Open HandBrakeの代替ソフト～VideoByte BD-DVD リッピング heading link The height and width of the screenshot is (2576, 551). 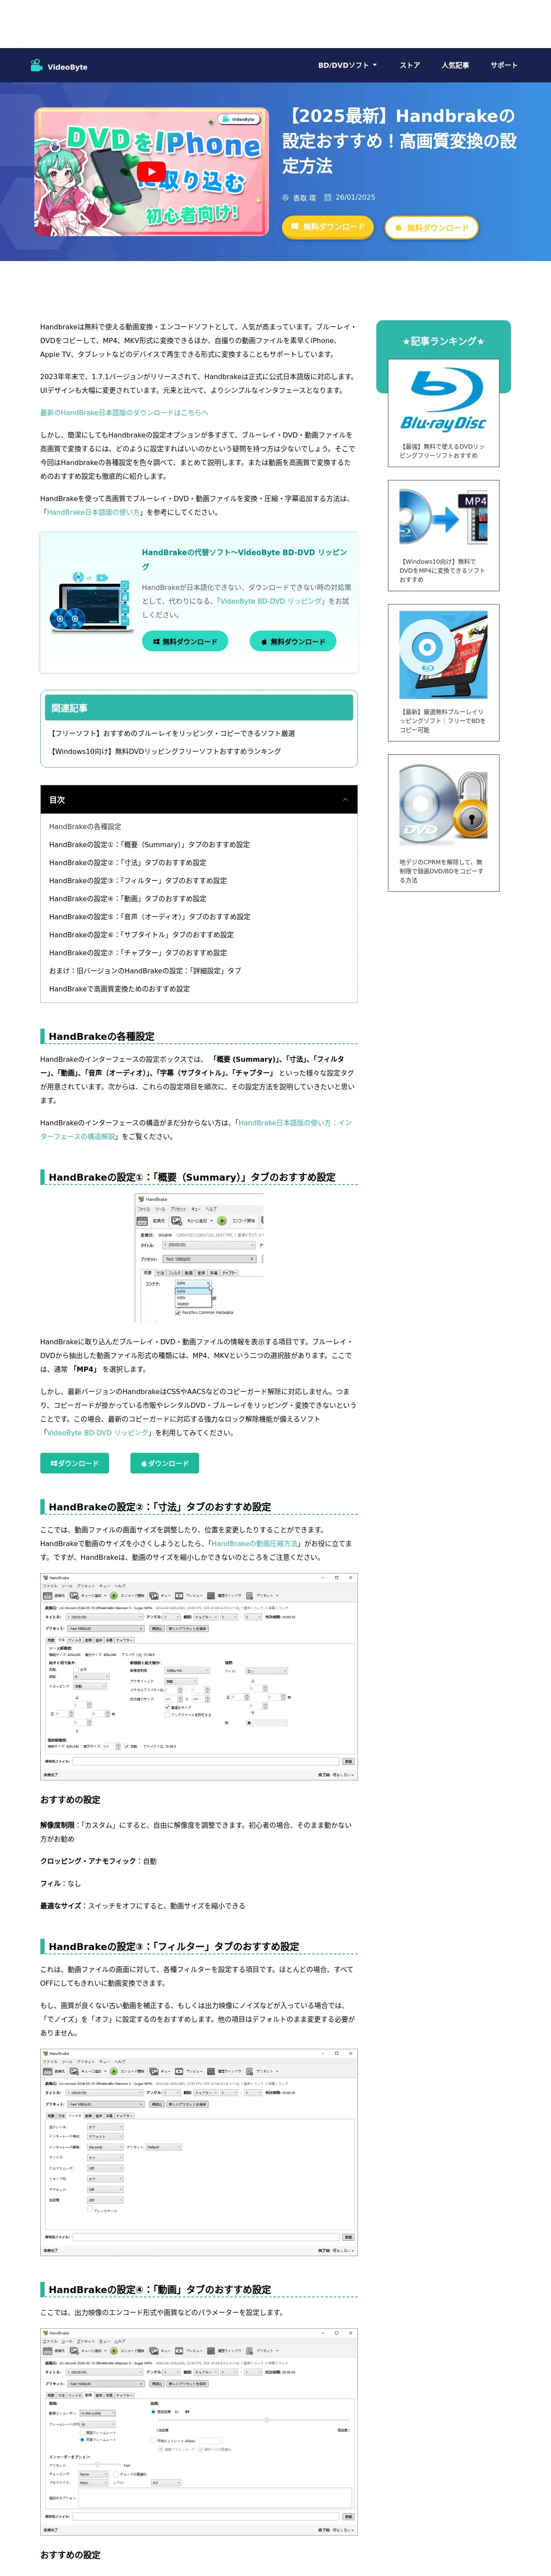click(244, 558)
